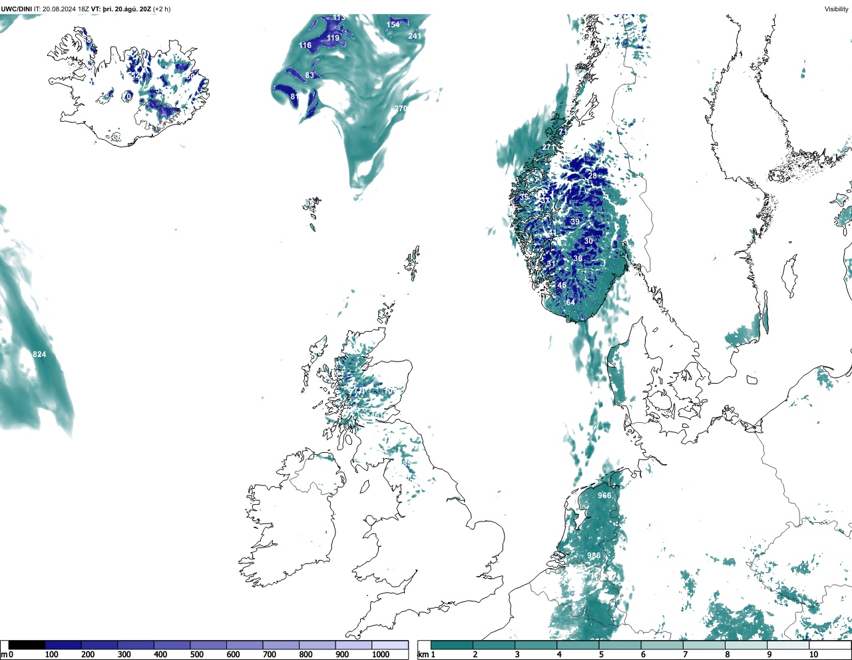
Task: Click the "Visibility" title label
Action: pos(836,9)
